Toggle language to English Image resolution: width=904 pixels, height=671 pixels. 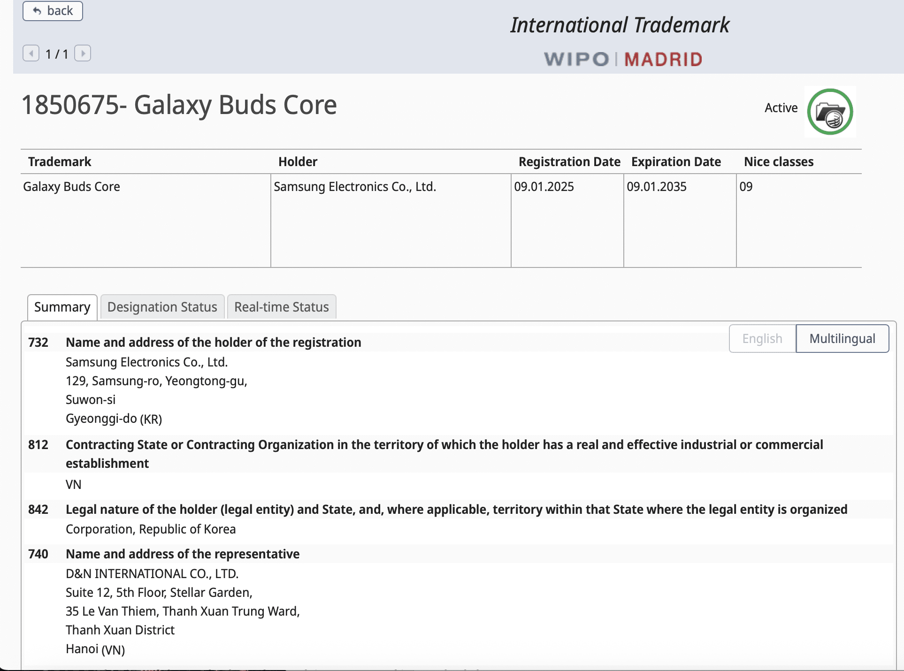(x=762, y=338)
